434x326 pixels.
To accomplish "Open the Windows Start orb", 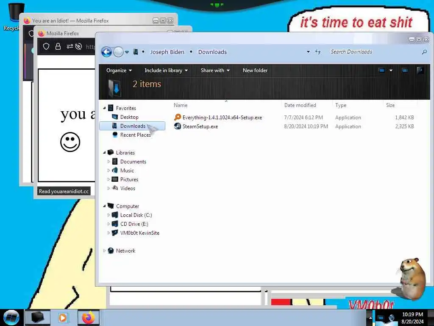I will point(11,318).
